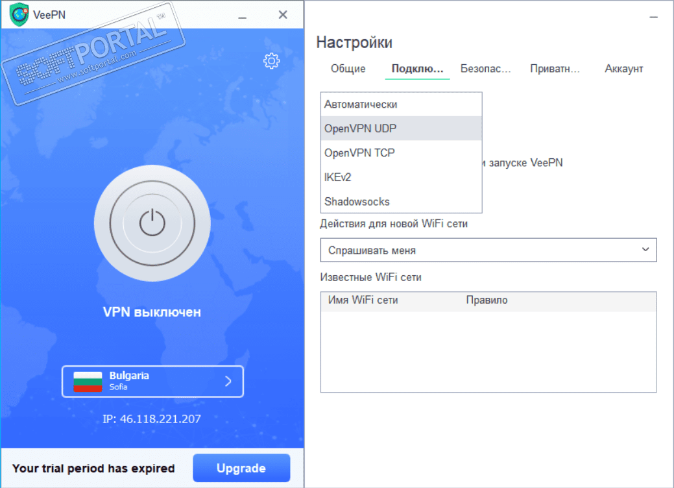Click the VeePN shield logo
The height and width of the screenshot is (488, 674).
(x=19, y=14)
